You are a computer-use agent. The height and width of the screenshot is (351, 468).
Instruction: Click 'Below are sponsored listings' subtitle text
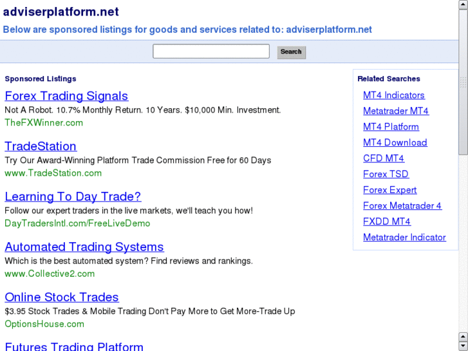coord(187,30)
